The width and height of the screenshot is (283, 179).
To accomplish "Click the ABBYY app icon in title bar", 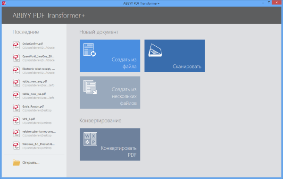I will (4, 3).
